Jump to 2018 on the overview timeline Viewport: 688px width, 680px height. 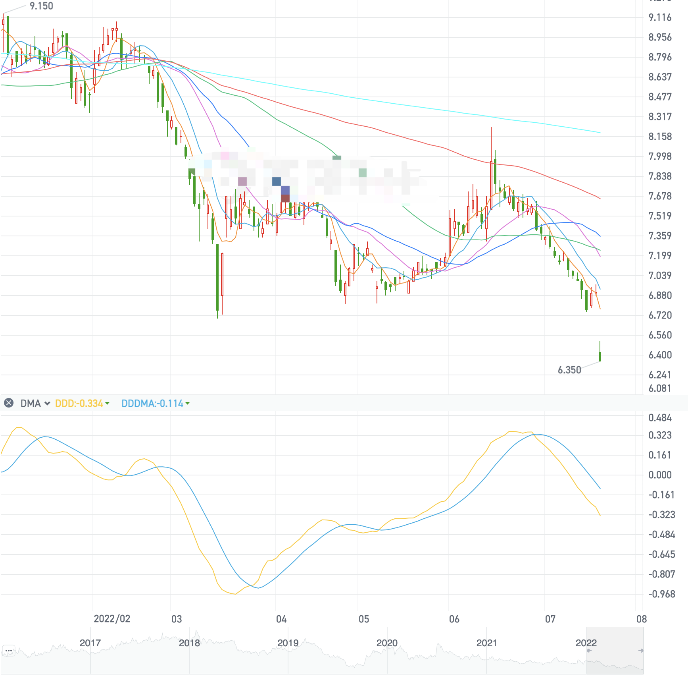coord(189,643)
